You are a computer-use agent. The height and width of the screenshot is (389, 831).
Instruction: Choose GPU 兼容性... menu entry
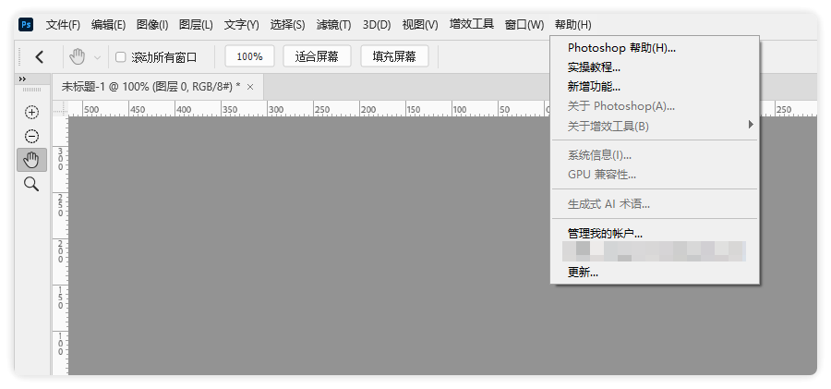point(655,175)
